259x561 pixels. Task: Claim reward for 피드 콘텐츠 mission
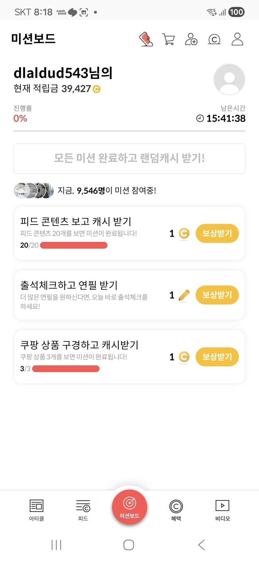tap(217, 233)
